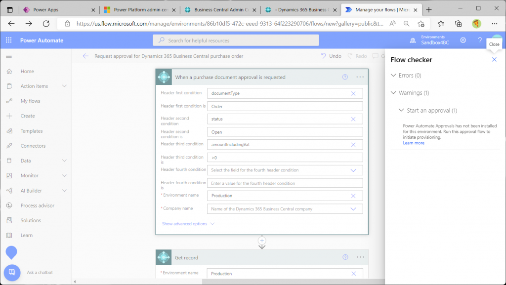The height and width of the screenshot is (285, 506).
Task: Click the browser back arrow
Action: [11, 24]
